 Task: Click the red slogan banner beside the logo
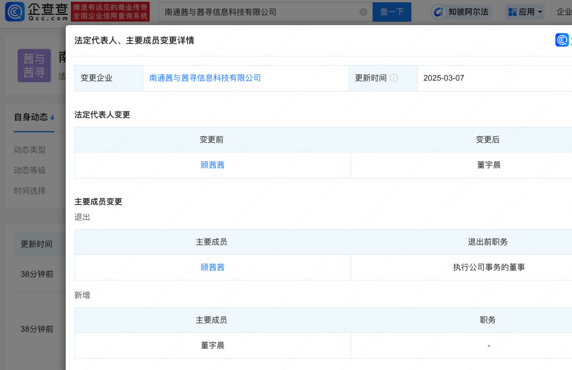coord(111,12)
